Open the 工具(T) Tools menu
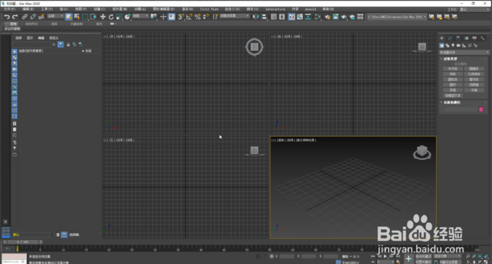The height and width of the screenshot is (264, 492). (x=47, y=9)
